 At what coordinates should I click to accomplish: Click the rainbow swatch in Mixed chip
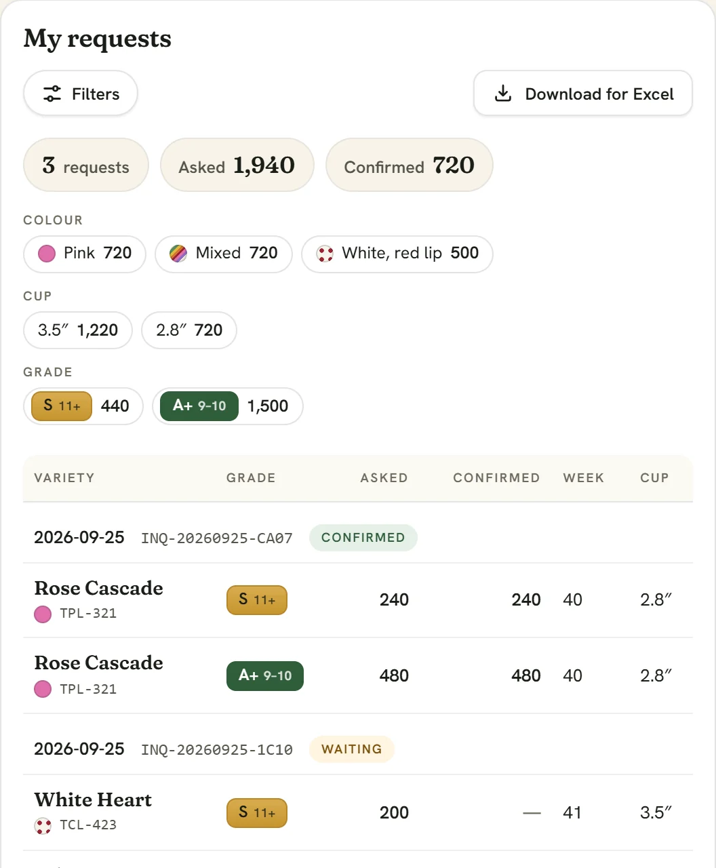(x=178, y=254)
